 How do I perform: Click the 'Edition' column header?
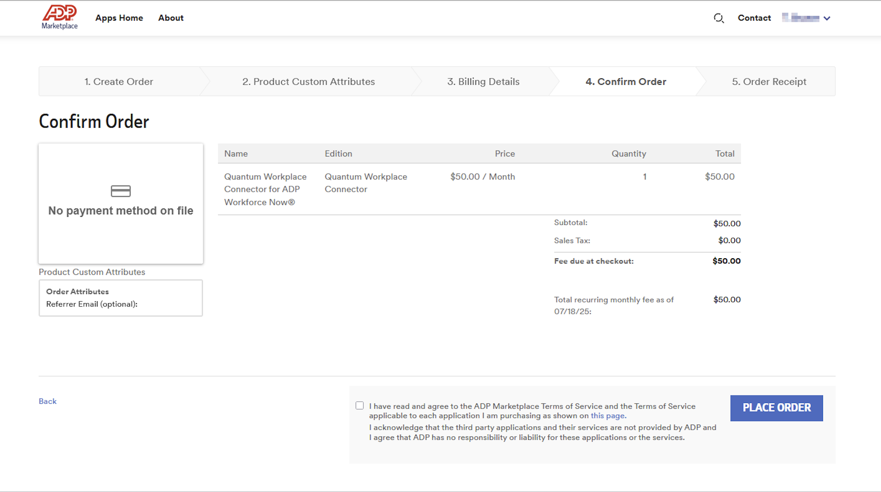338,154
